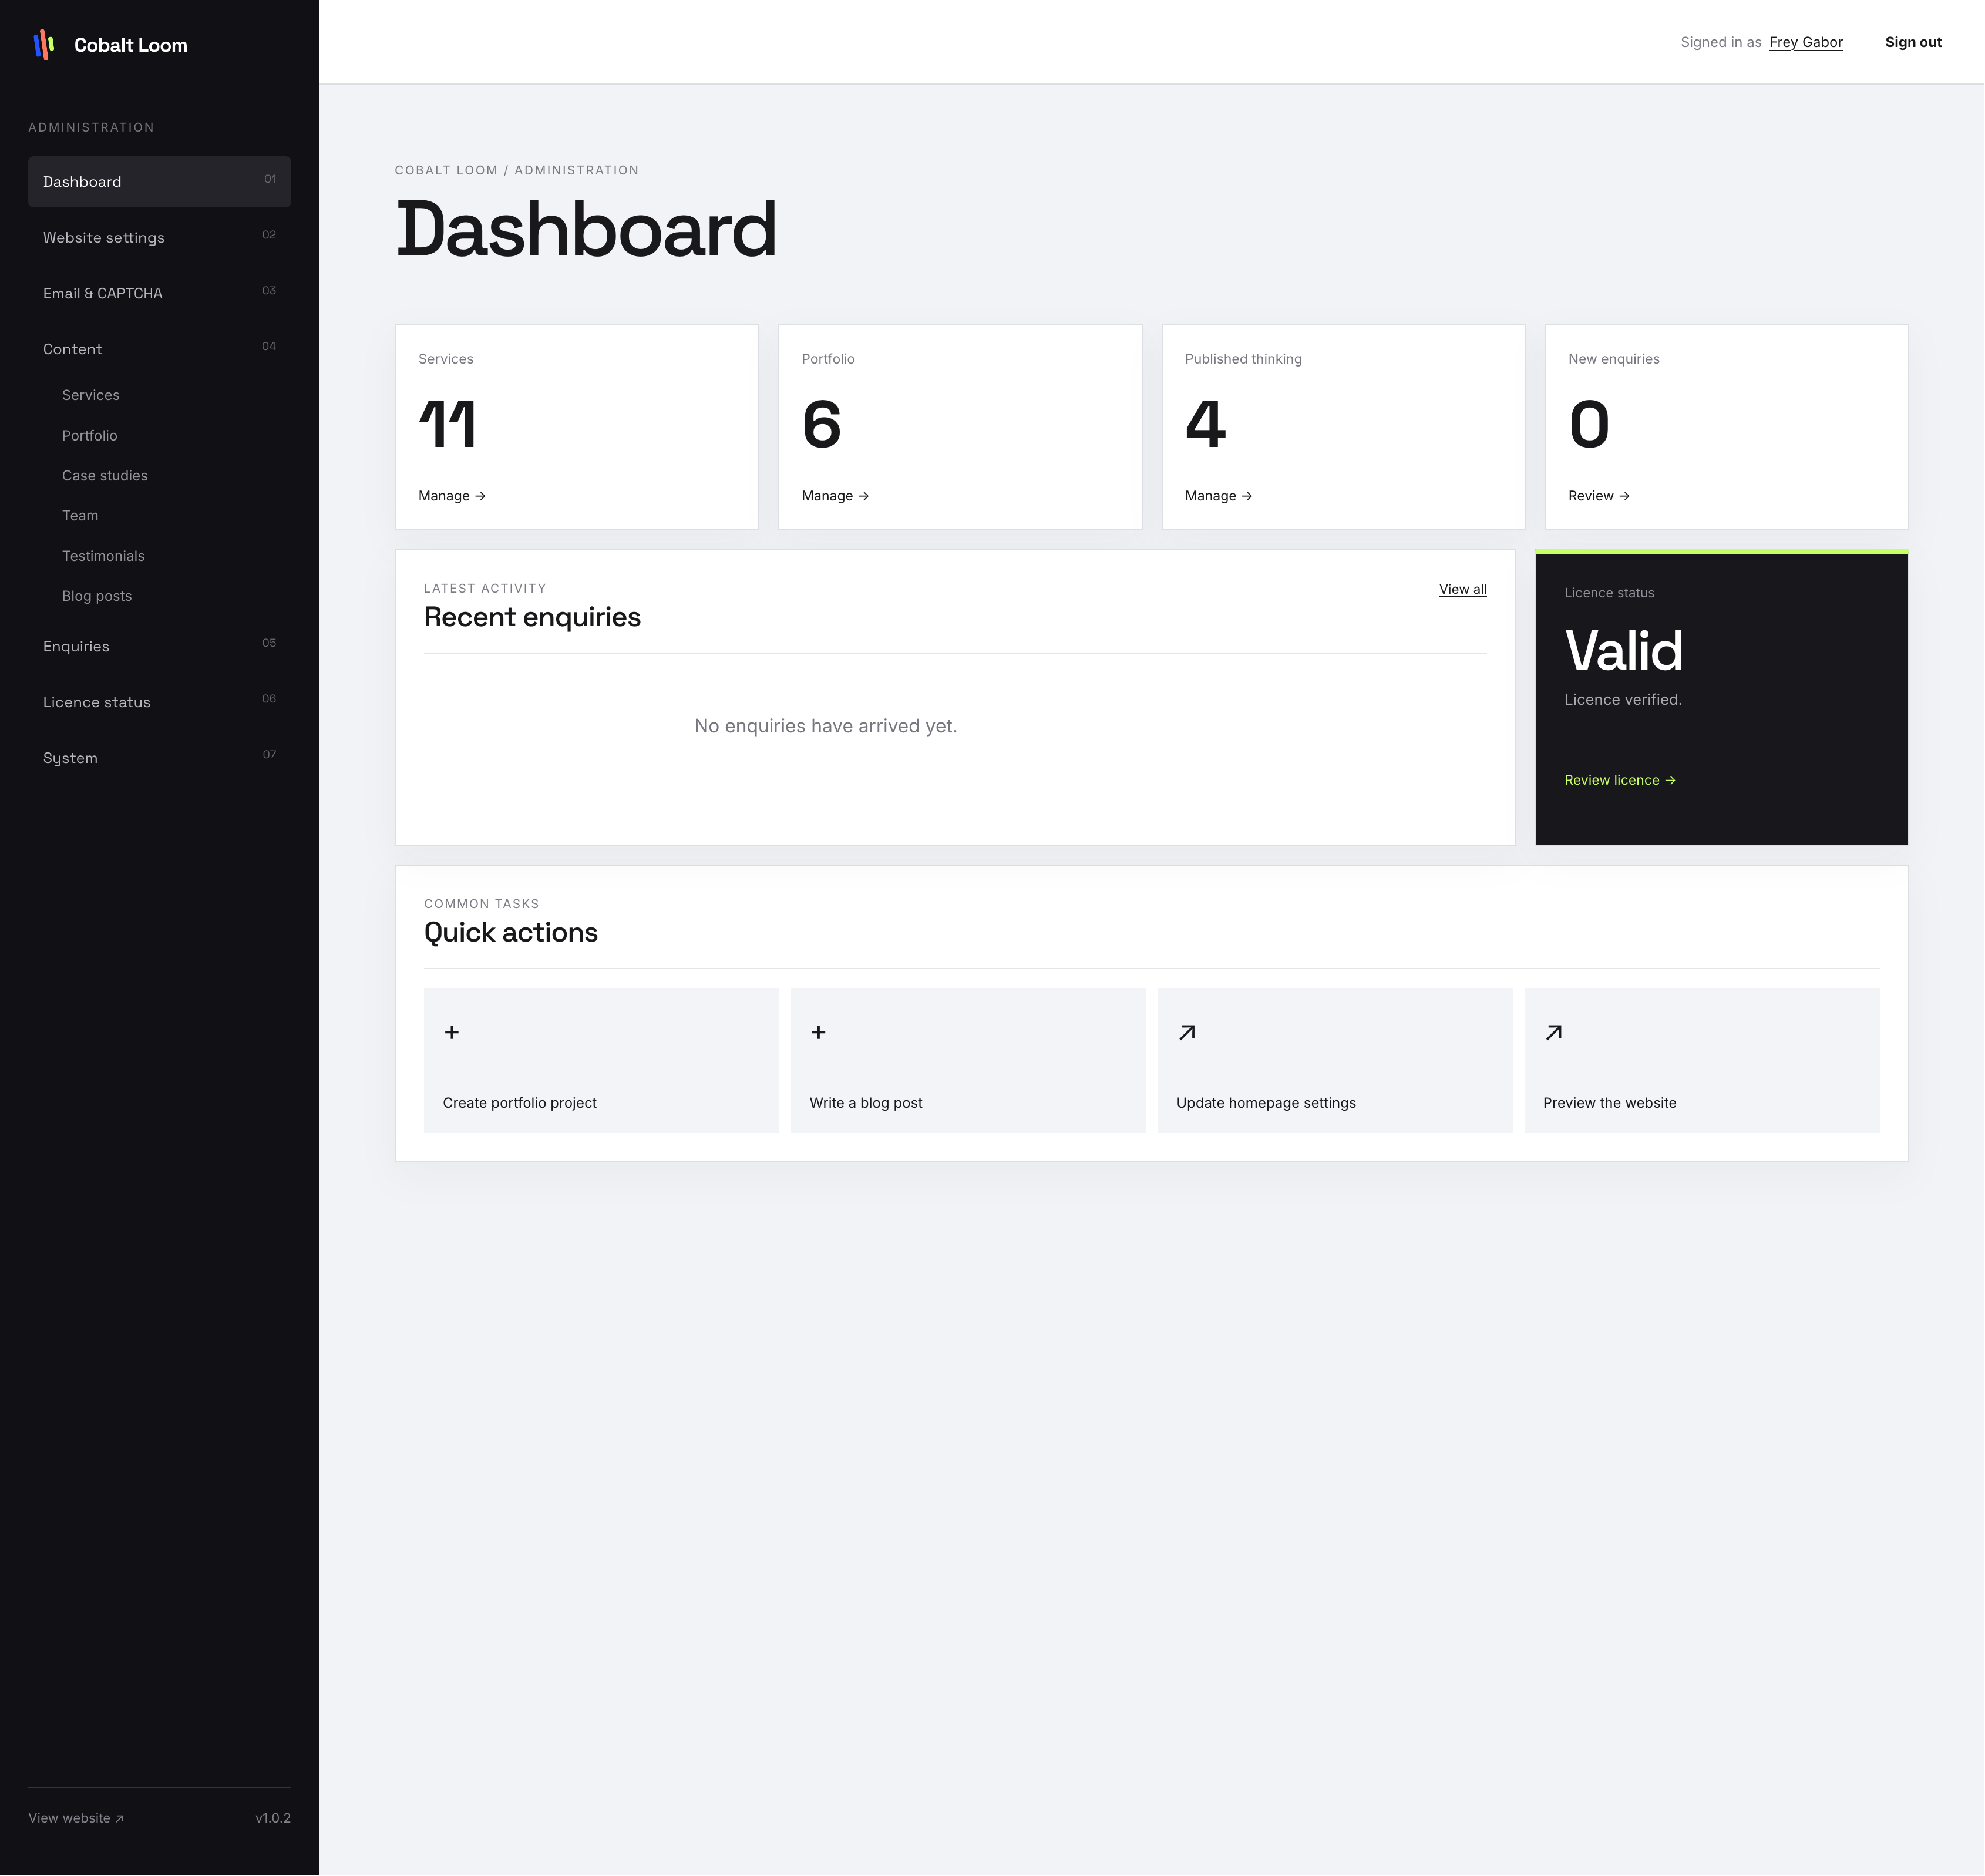1985x1876 pixels.
Task: Open Case studies under Content
Action: click(x=105, y=475)
